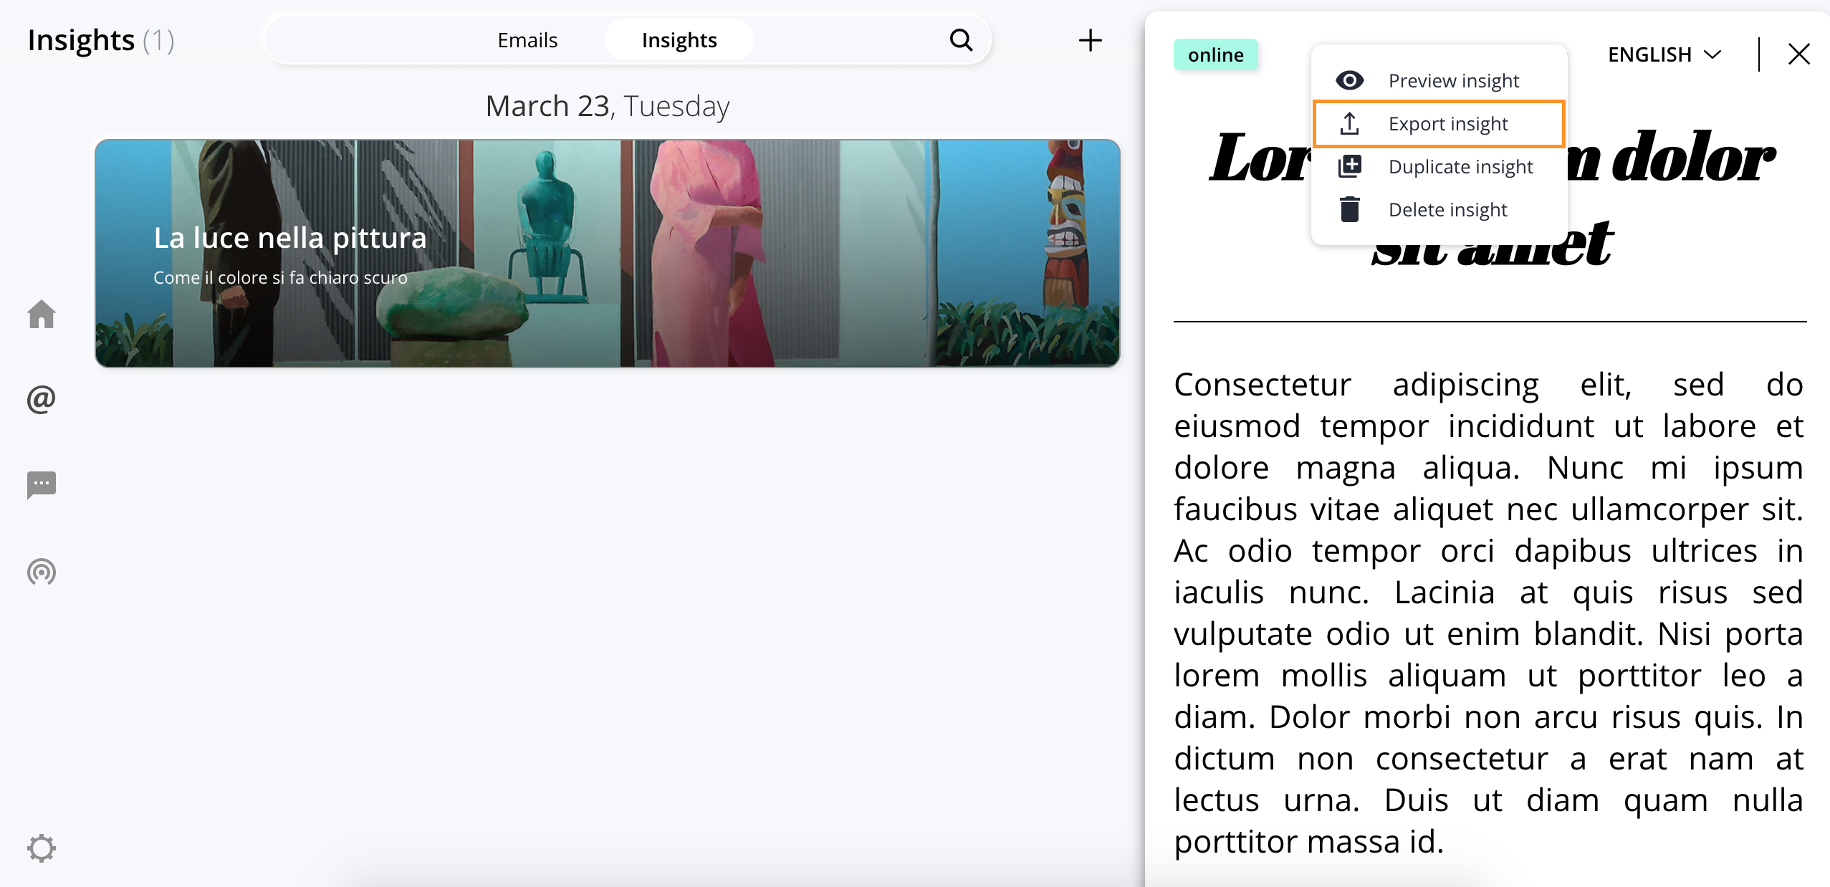Open the La luce nella pittura insight card
1830x887 pixels.
click(608, 253)
